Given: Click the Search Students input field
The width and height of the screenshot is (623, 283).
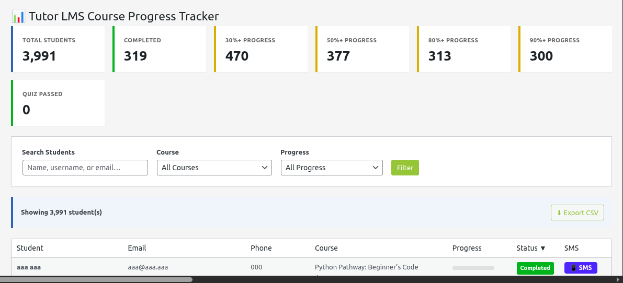Looking at the screenshot, I should 85,168.
